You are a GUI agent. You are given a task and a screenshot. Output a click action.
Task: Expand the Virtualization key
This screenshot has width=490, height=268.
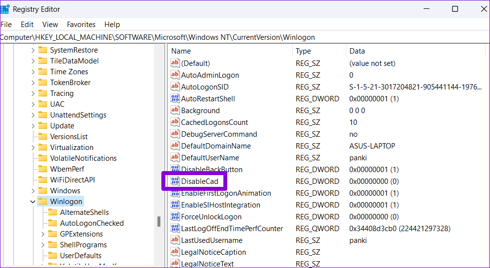33,148
